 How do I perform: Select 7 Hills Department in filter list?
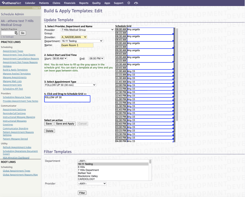(x=113, y=170)
